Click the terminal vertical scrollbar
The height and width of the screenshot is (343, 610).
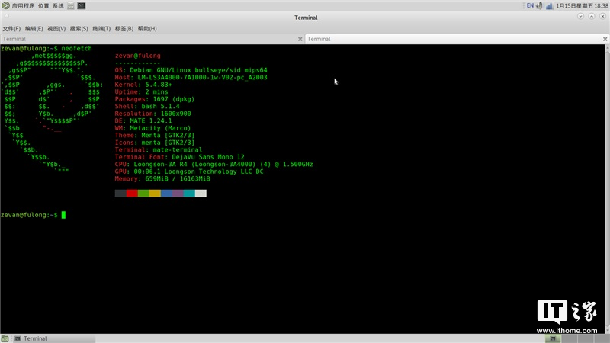tap(607, 188)
